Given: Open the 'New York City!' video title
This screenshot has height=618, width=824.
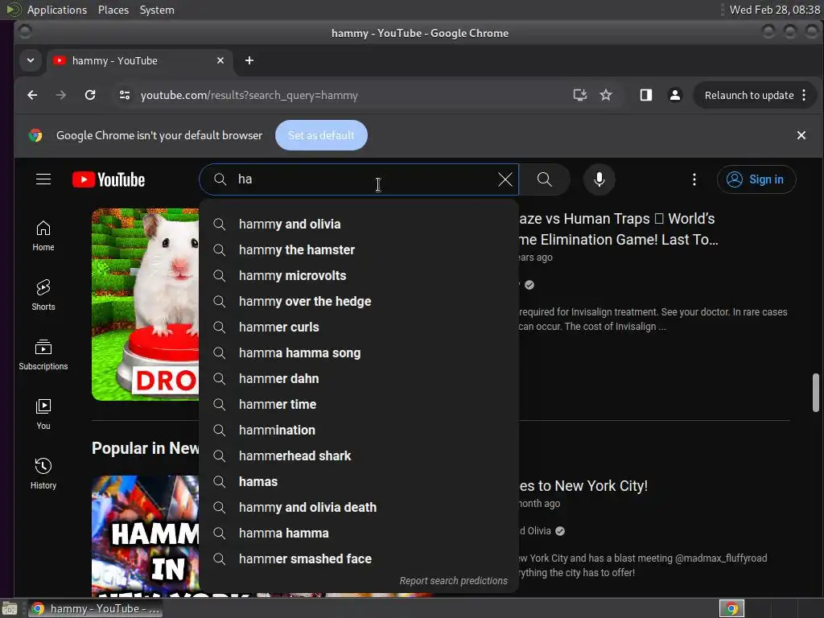Looking at the screenshot, I should (583, 485).
